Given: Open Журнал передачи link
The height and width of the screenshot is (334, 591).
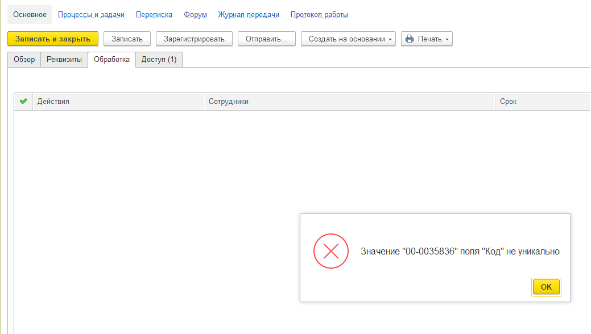Looking at the screenshot, I should point(249,14).
